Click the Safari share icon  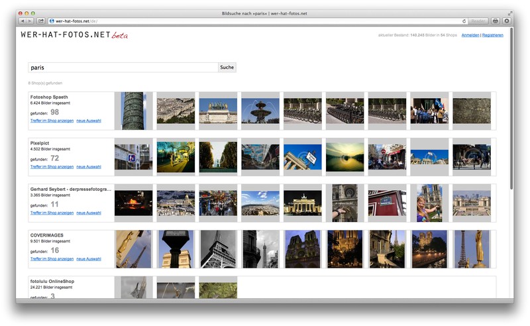tap(40, 21)
